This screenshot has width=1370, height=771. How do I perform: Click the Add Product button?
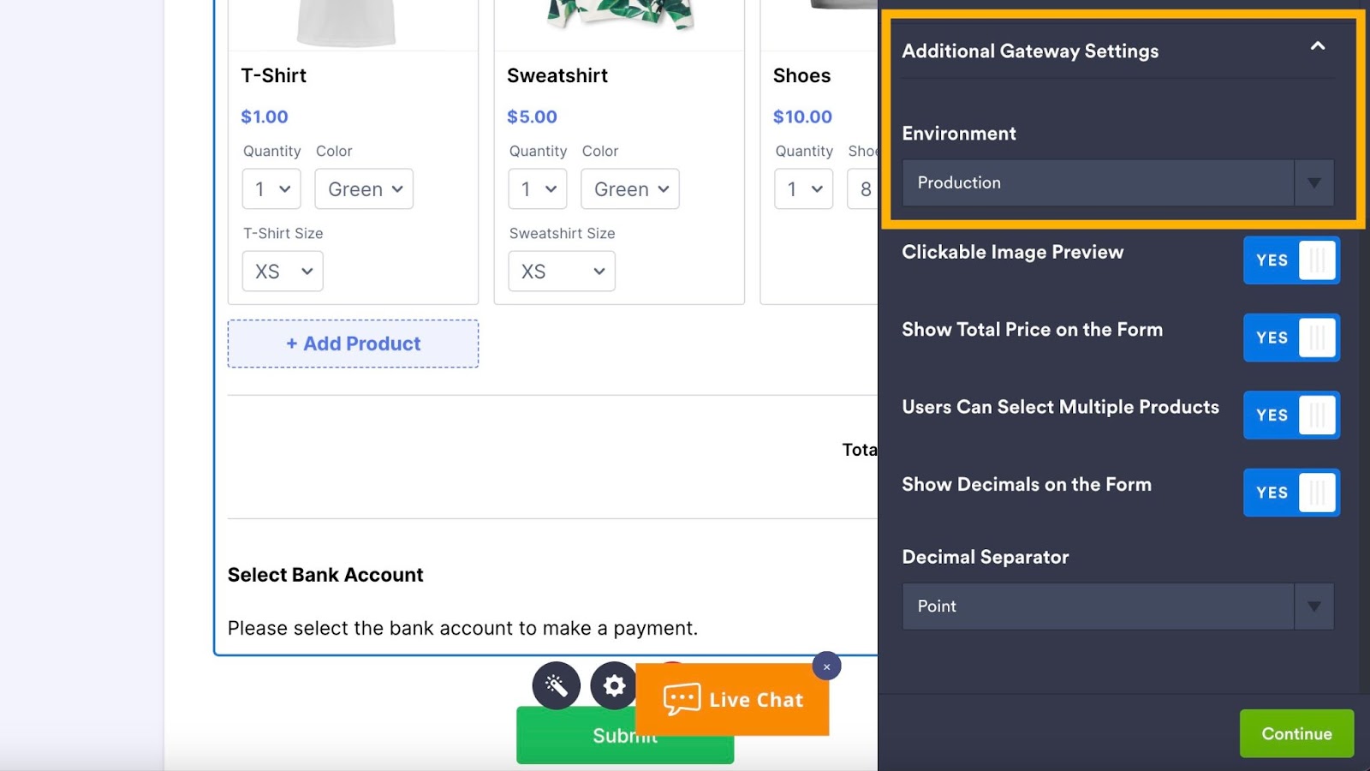(x=353, y=344)
